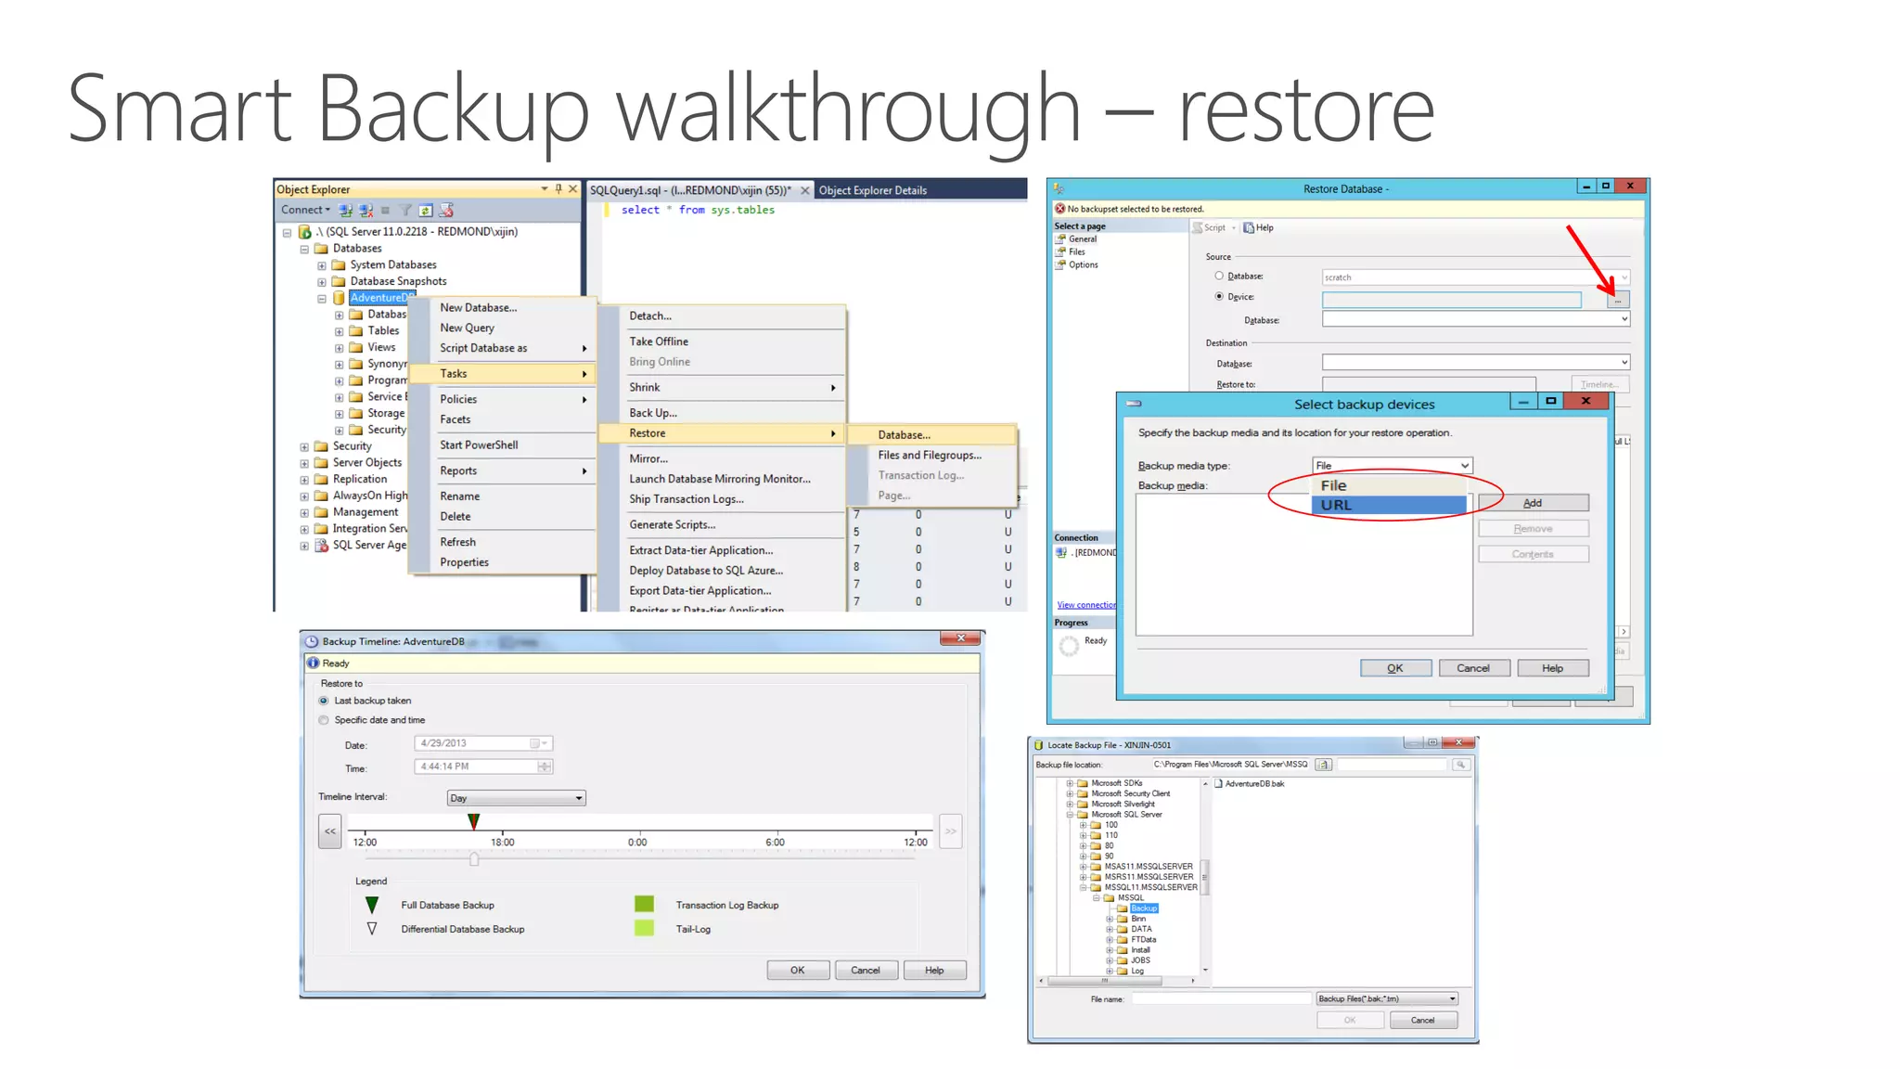Click the Disconnect server icon
1900x1069 pixels.
coord(366,211)
